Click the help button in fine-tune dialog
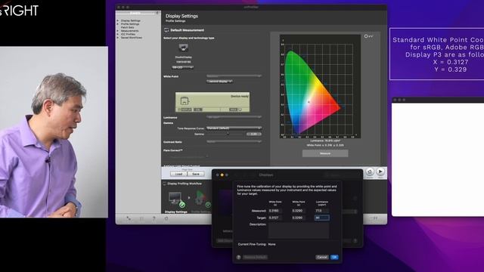This screenshot has width=484, height=272. 239,257
